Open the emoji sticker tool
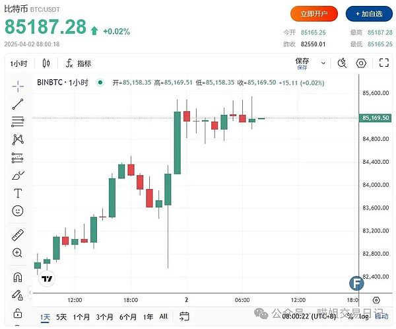This screenshot has height=329, width=396. point(18,211)
